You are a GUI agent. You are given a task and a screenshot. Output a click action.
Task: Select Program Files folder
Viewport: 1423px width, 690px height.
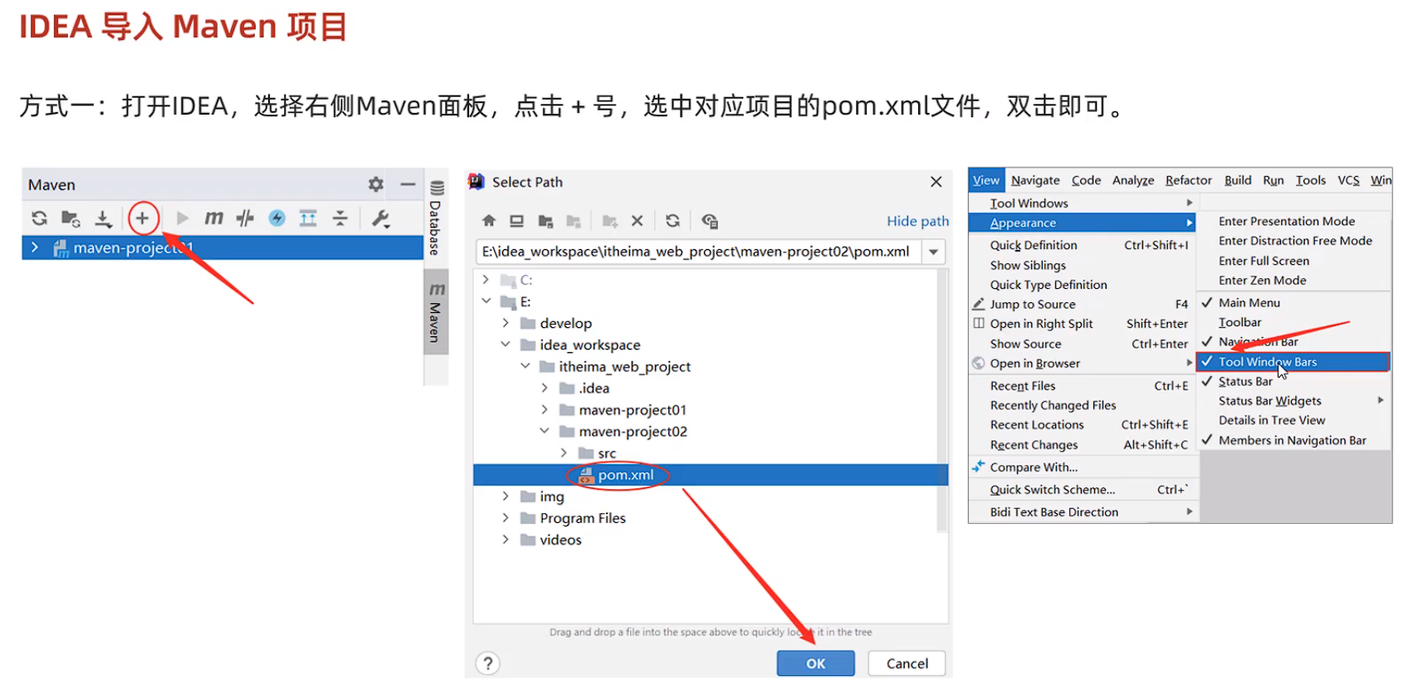point(573,518)
